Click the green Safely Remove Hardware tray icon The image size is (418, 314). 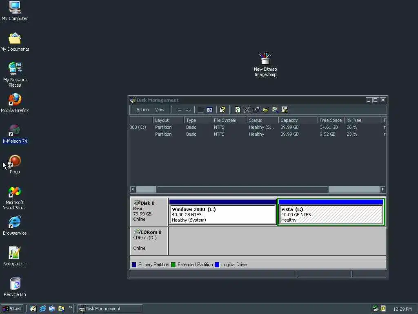coord(376,309)
